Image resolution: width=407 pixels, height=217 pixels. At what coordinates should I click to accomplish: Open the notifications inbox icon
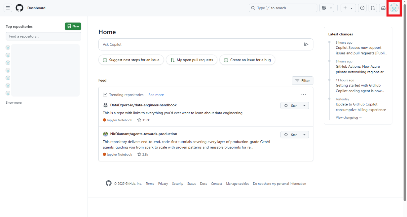coord(383,8)
